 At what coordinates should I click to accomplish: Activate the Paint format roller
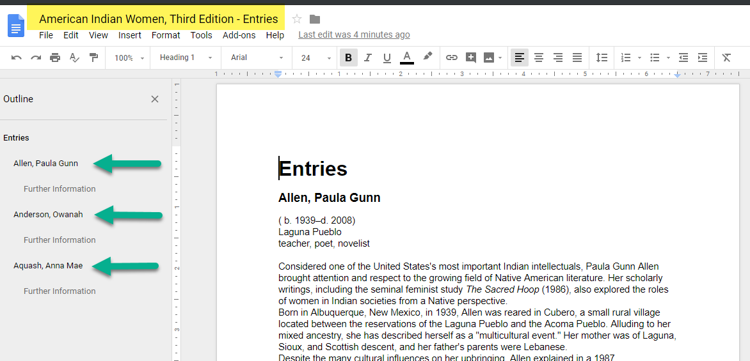[94, 58]
